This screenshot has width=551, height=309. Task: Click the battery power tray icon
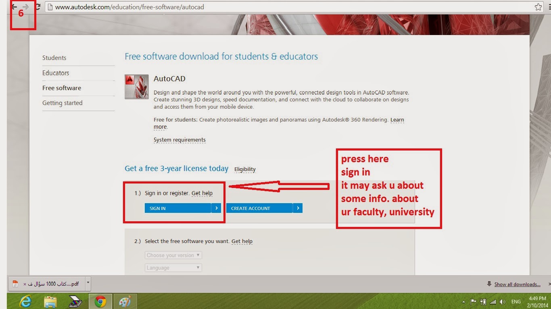(482, 302)
